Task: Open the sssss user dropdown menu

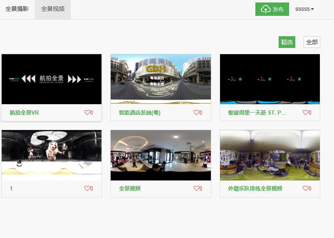Action: (x=304, y=9)
